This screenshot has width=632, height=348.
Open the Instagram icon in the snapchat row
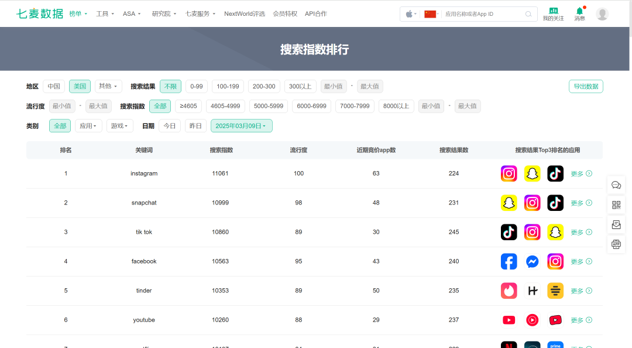(x=532, y=203)
